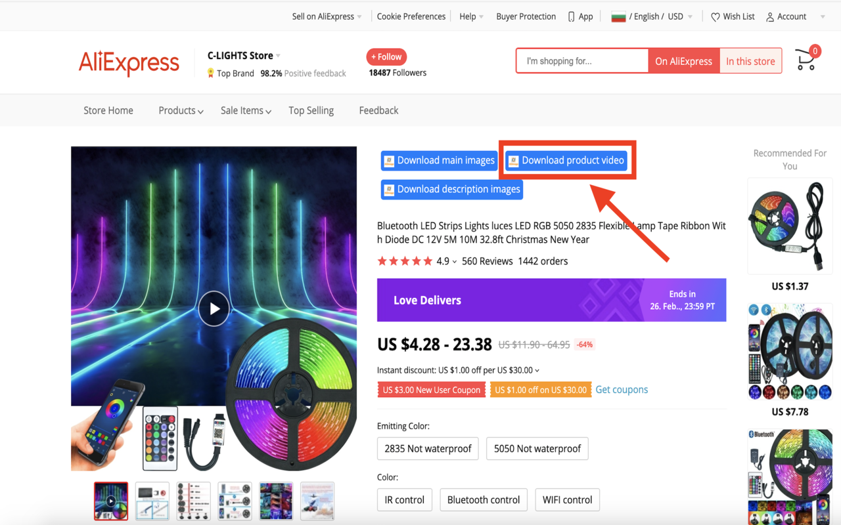Choose IR control option
Image resolution: width=841 pixels, height=525 pixels.
[405, 500]
